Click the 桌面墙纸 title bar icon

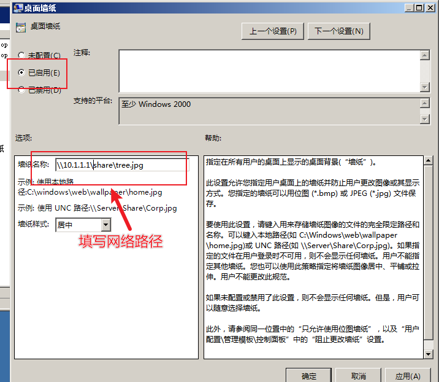[x=18, y=8]
